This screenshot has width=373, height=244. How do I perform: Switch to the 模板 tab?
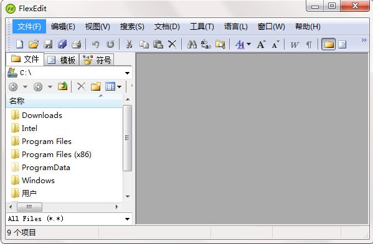point(62,60)
